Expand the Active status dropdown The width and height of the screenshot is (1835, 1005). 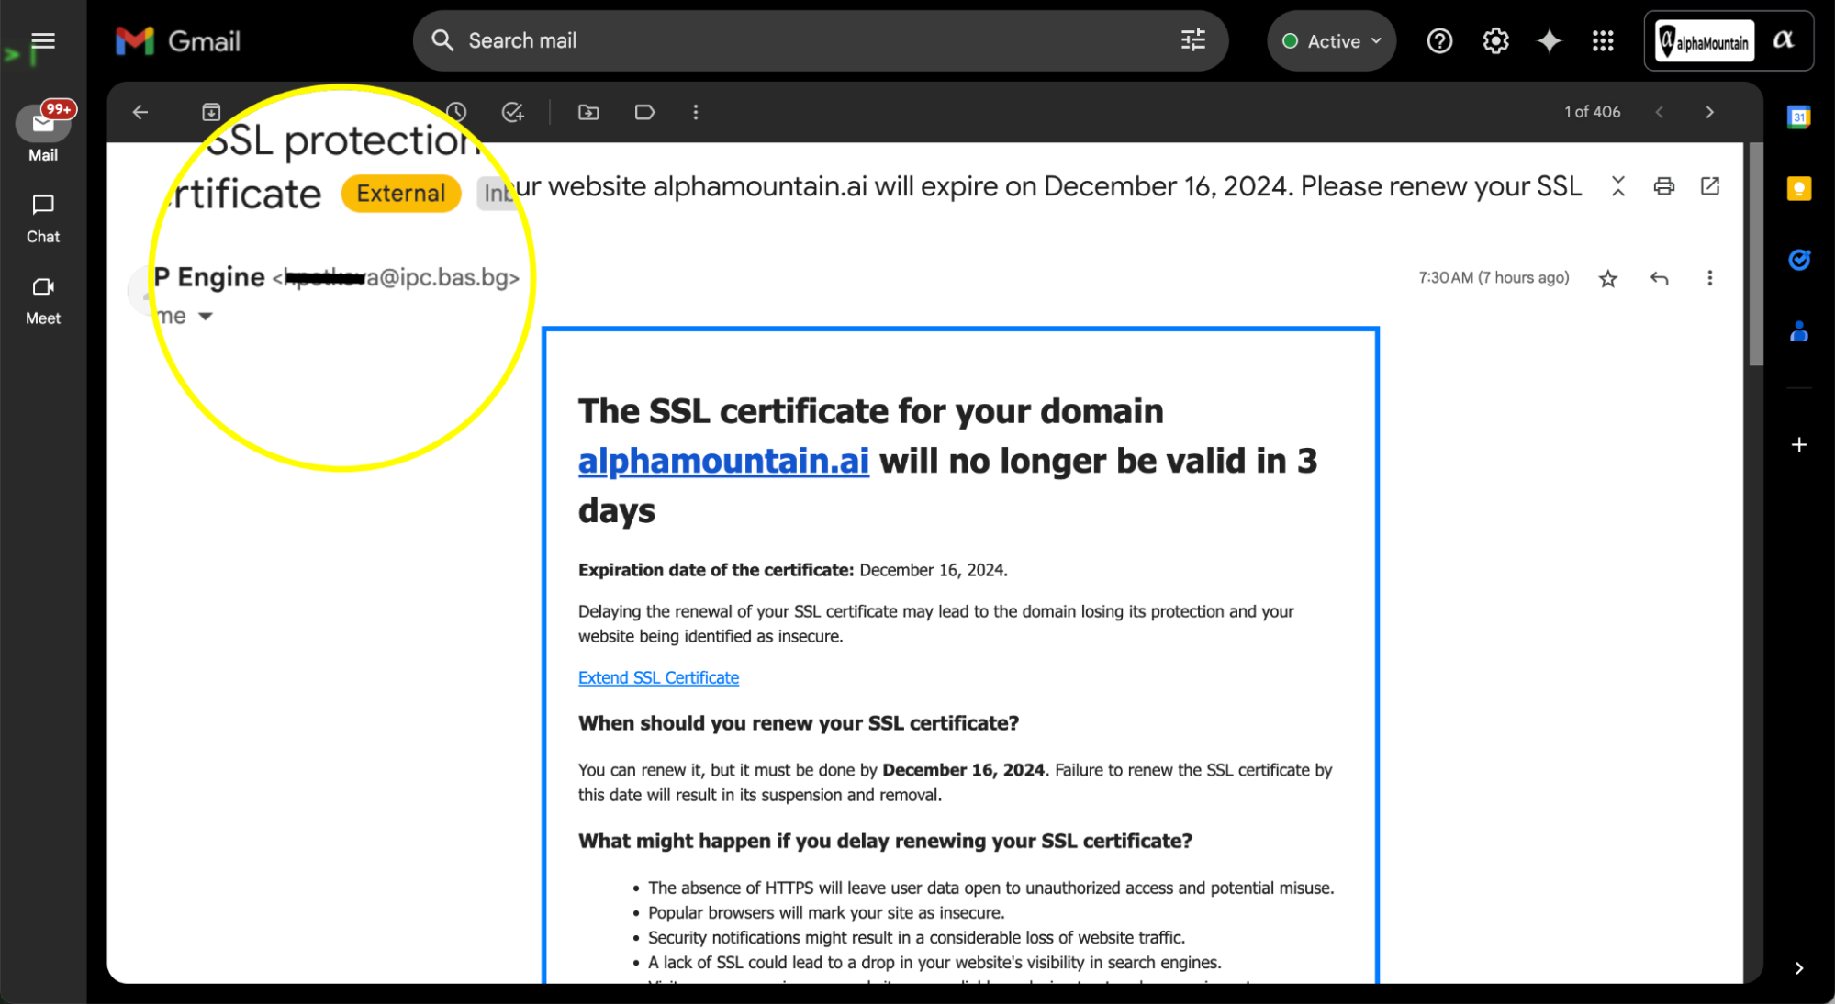[1331, 41]
